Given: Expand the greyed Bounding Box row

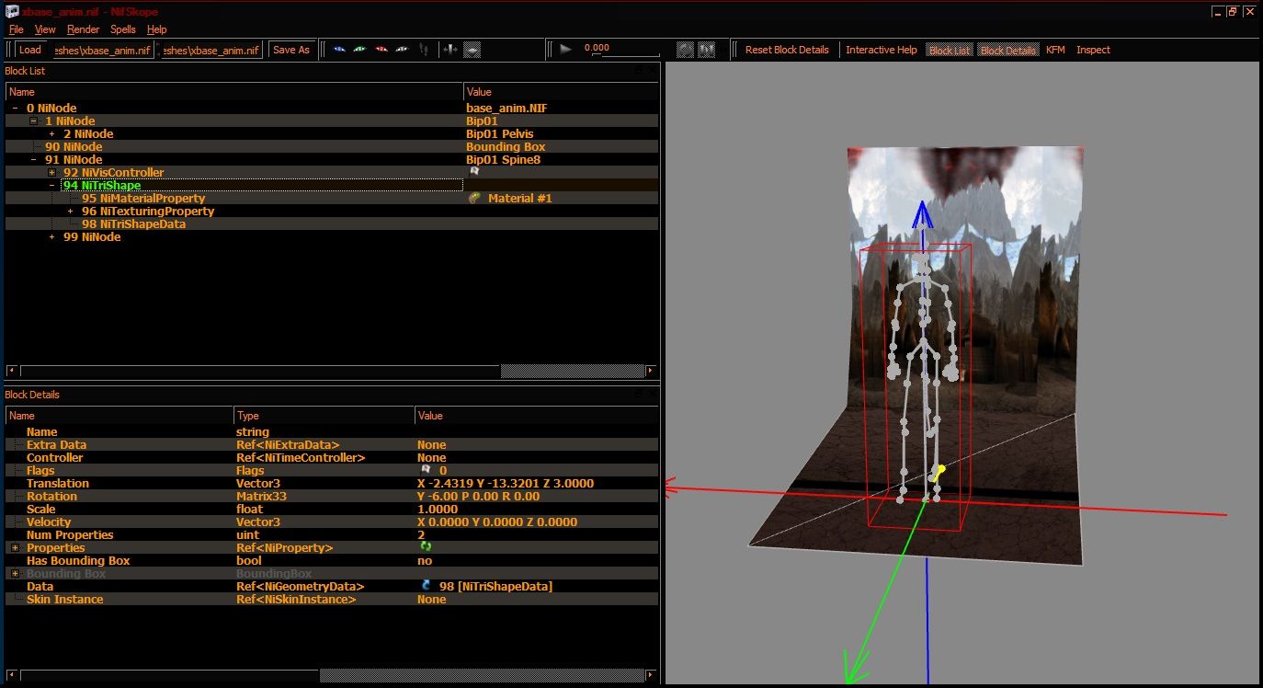Looking at the screenshot, I should 15,574.
